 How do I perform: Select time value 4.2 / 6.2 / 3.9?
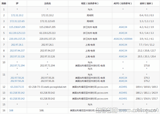(x=147, y=27)
